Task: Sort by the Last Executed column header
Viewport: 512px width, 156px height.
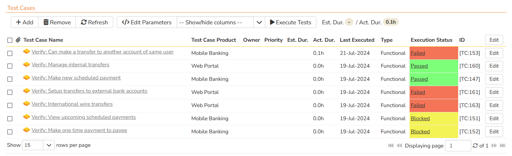Action: point(357,40)
